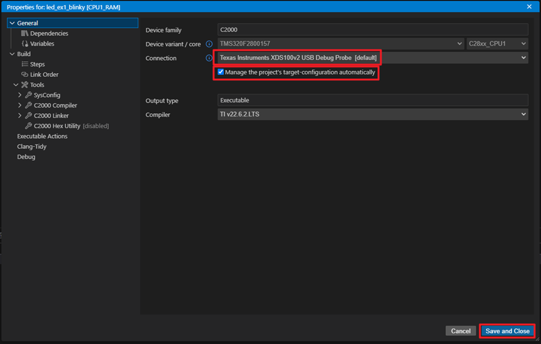Click the Device family field

click(x=373, y=29)
